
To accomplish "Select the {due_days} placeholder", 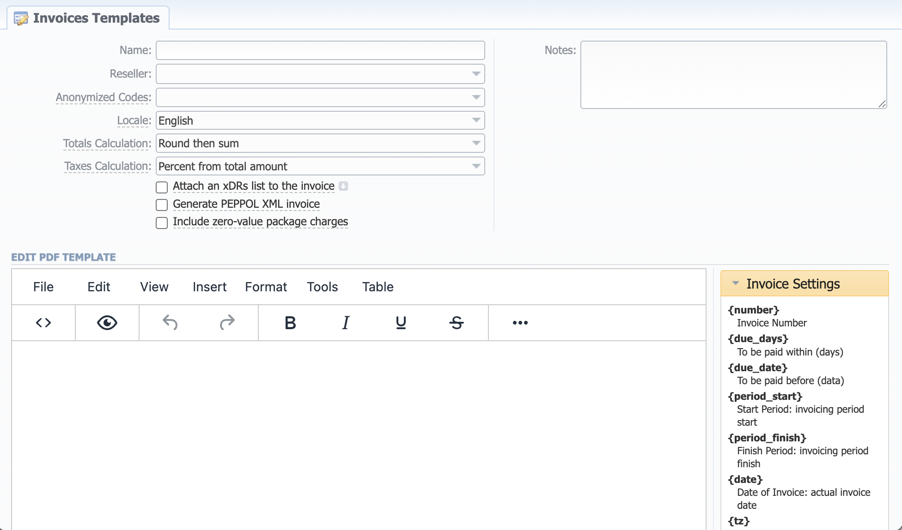I will coord(758,338).
